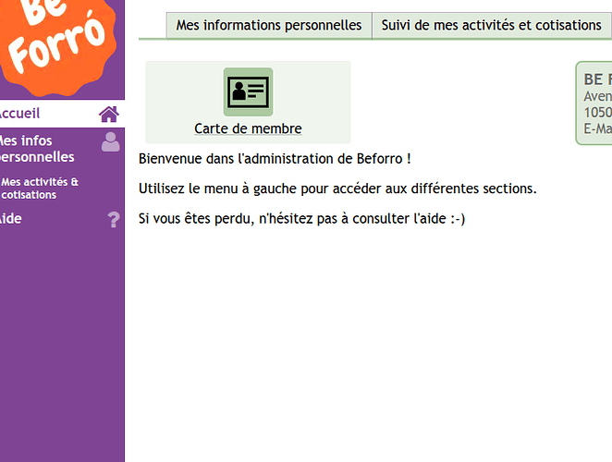
Task: Click the Utilisez le menu à gauche sentence
Action: (337, 188)
